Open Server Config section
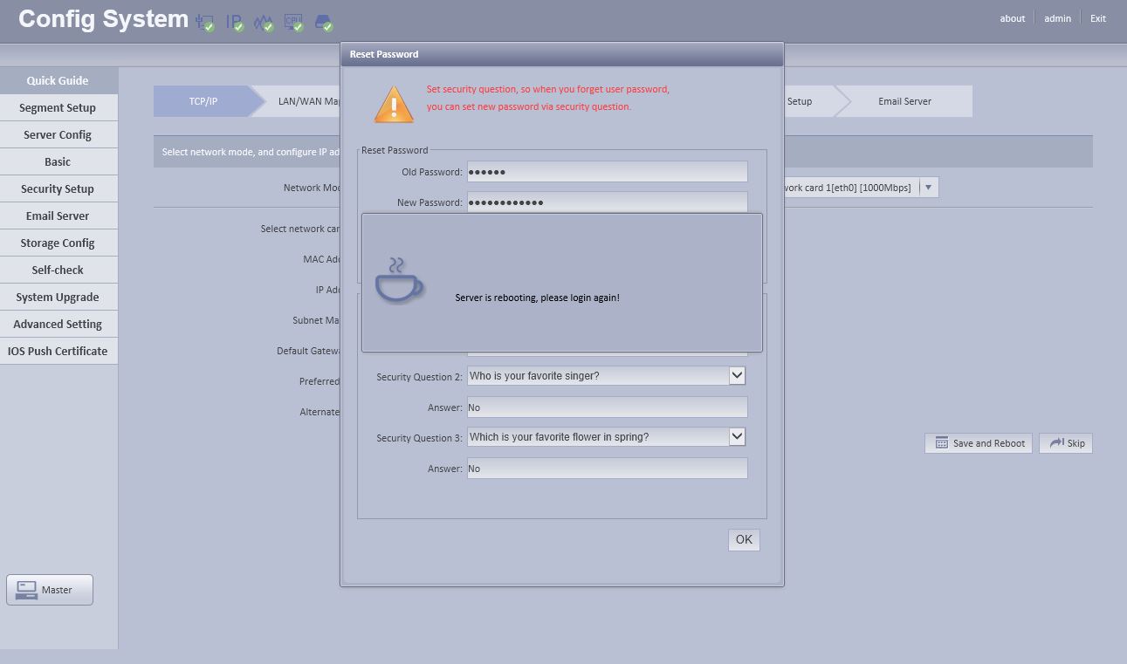The height and width of the screenshot is (664, 1127). coord(58,135)
